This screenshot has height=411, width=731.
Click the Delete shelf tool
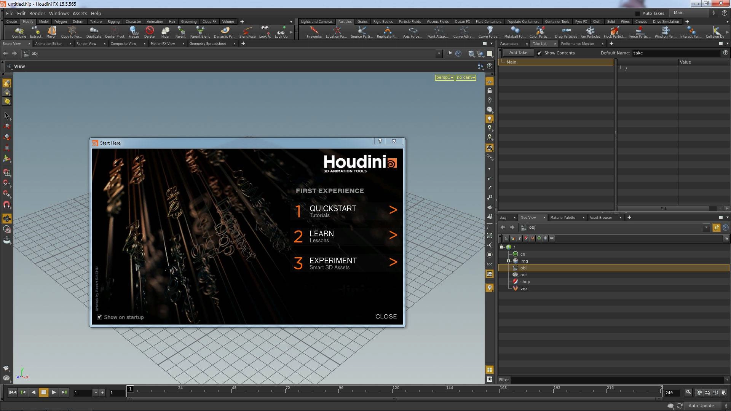tap(149, 32)
